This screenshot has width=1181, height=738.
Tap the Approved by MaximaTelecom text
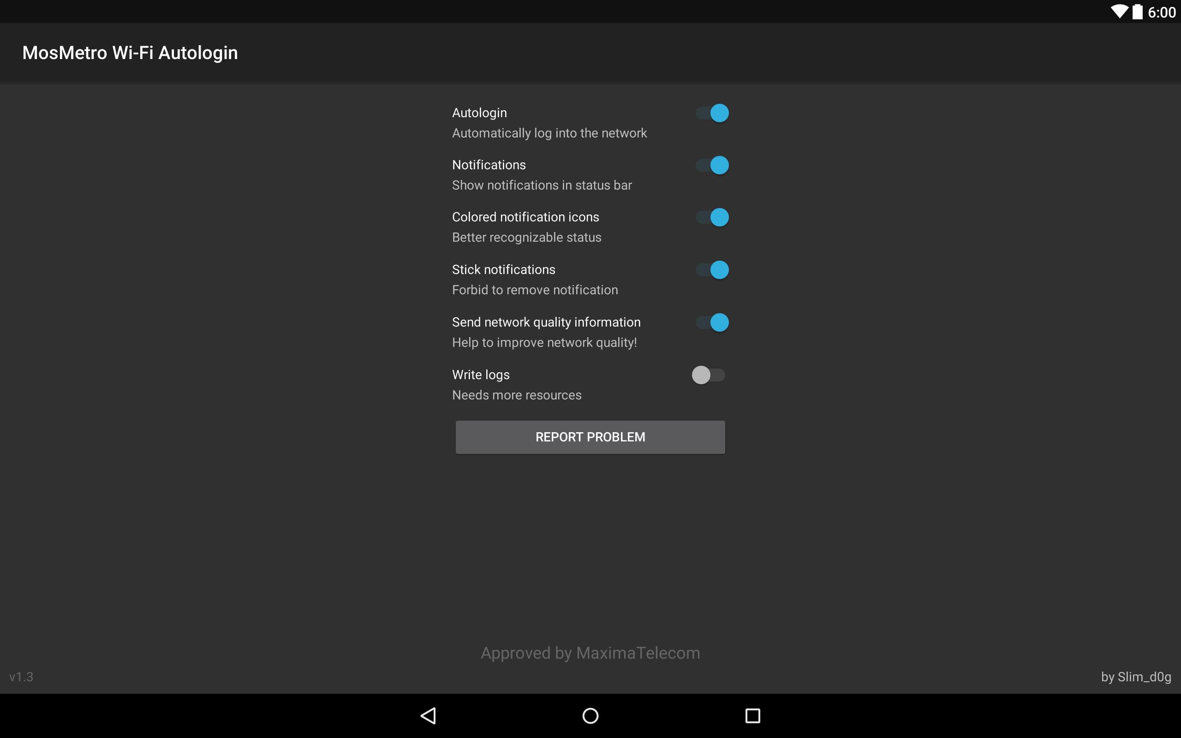click(590, 653)
